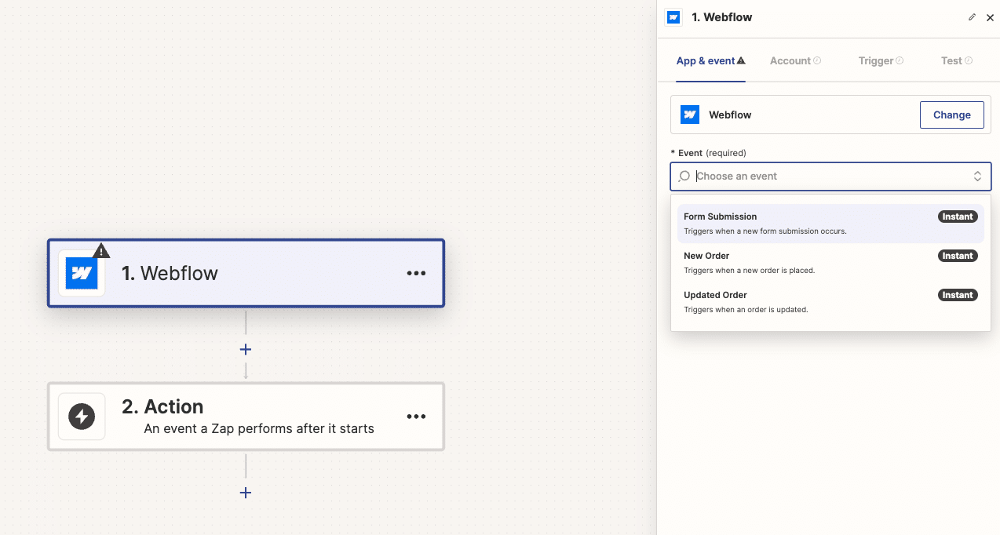Click the Choose an event input field
This screenshot has height=535, width=1000.
coord(830,177)
